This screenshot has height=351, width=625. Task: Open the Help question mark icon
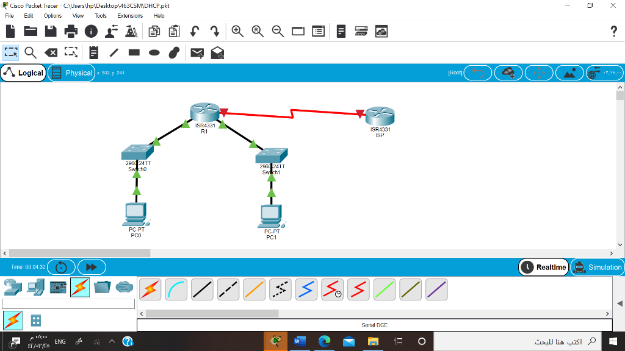point(614,31)
